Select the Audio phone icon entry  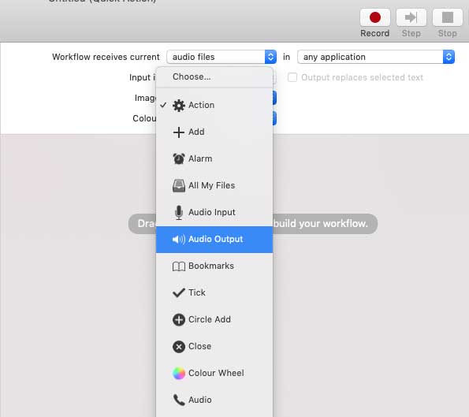[214, 400]
